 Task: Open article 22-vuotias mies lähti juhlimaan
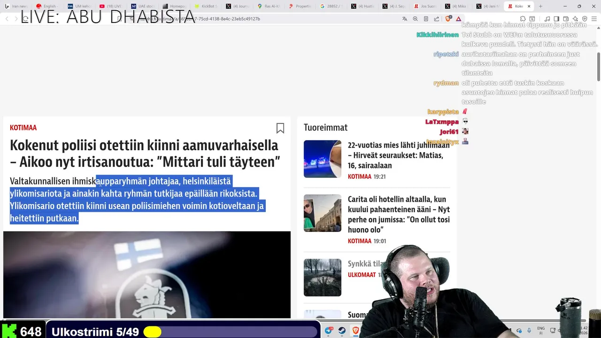399,155
